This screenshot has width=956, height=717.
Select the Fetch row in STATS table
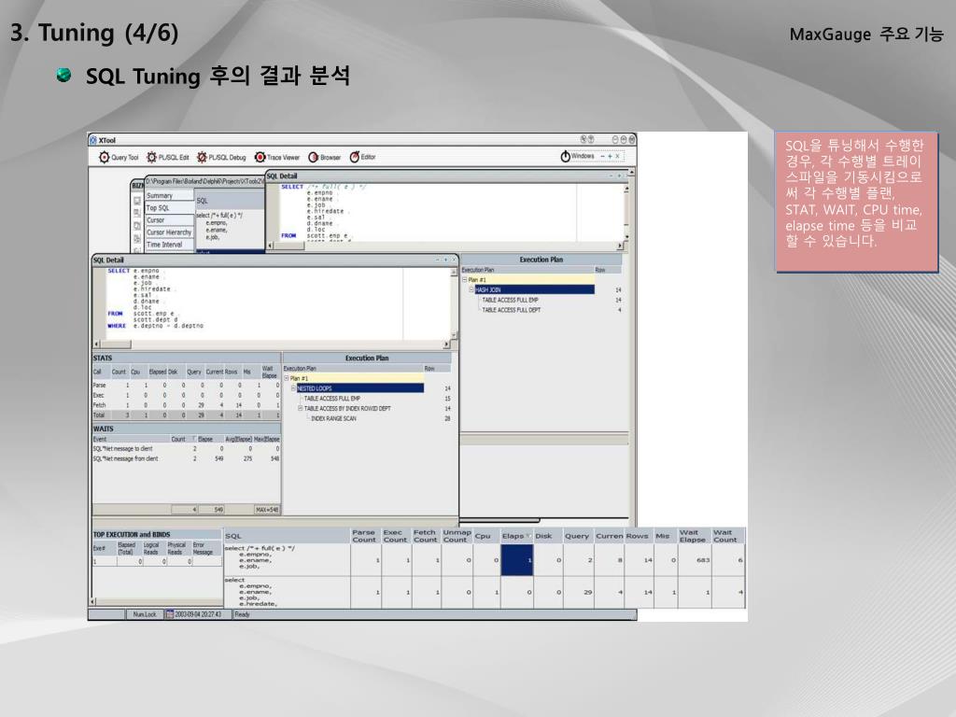[x=186, y=405]
